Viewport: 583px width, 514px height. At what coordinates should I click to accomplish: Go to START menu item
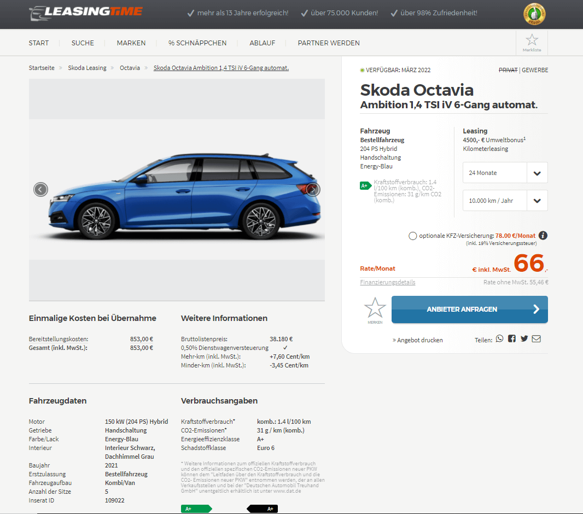tap(39, 43)
